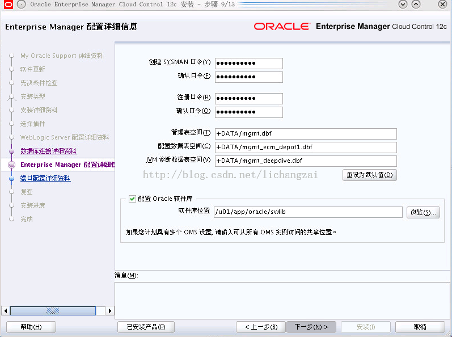Click the Enterprise Manager step bullet icon
452x337 pixels.
pos(11,165)
